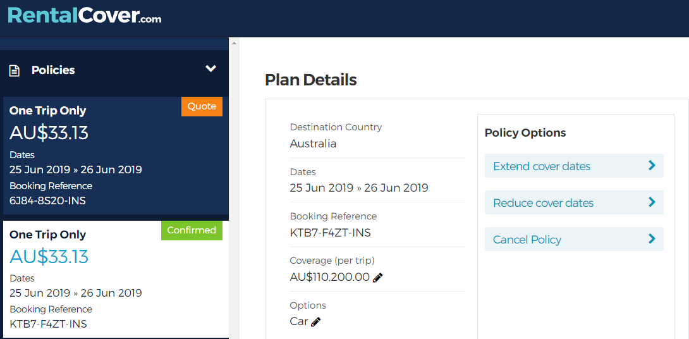Click the Cancel Policy arrow icon
Viewport: 689px width, 339px height.
[652, 238]
